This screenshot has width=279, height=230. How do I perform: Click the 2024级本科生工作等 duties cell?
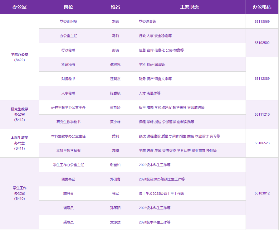pos(154,222)
